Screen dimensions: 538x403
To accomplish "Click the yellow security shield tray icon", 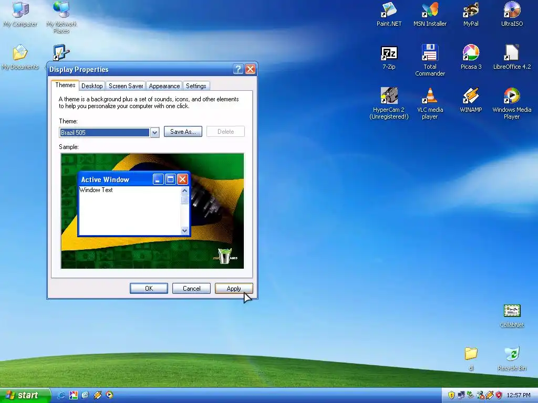I will [451, 395].
